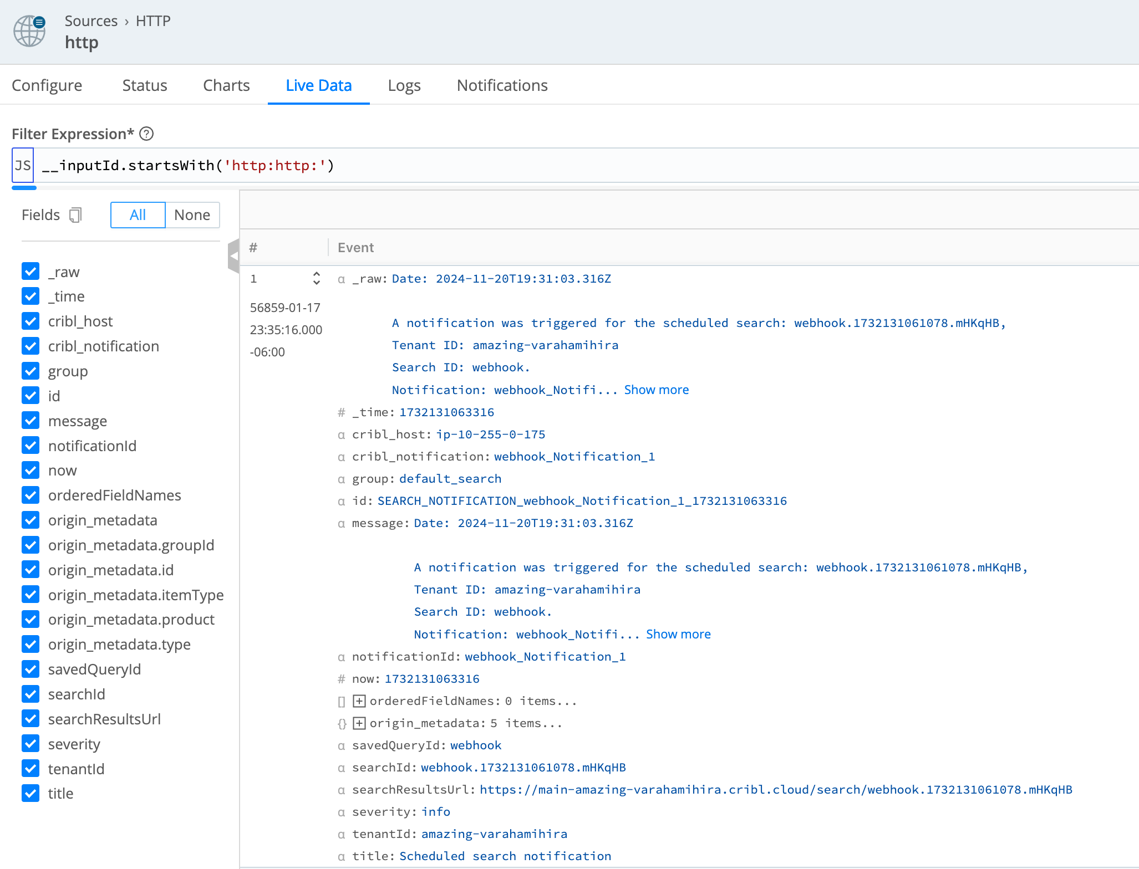Viewport: 1139px width, 869px height.
Task: Toggle the cribl_notification field checkbox
Action: 30,346
